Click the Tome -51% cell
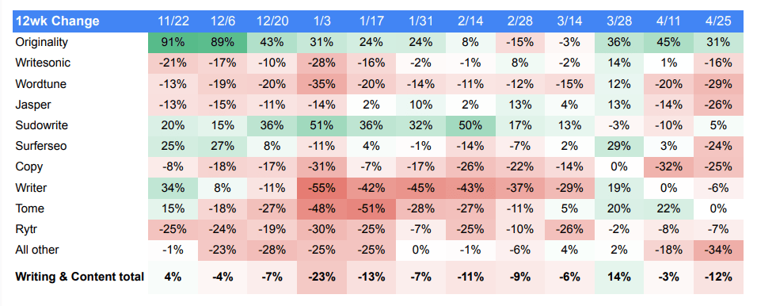The image size is (757, 306). 371,208
